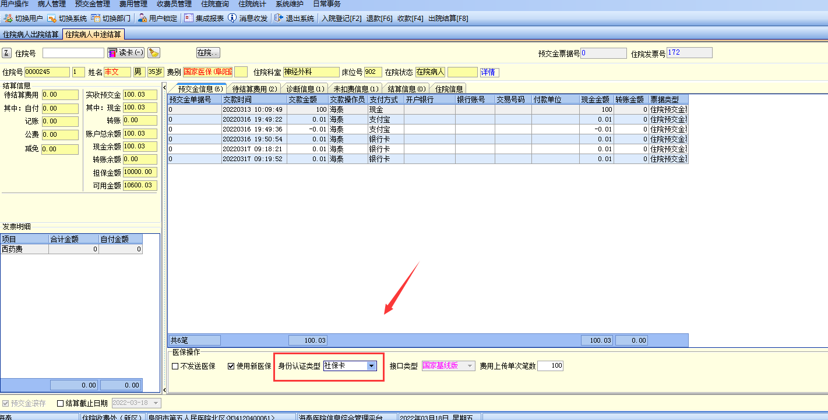Focus the empty 住院号 search input

73,53
